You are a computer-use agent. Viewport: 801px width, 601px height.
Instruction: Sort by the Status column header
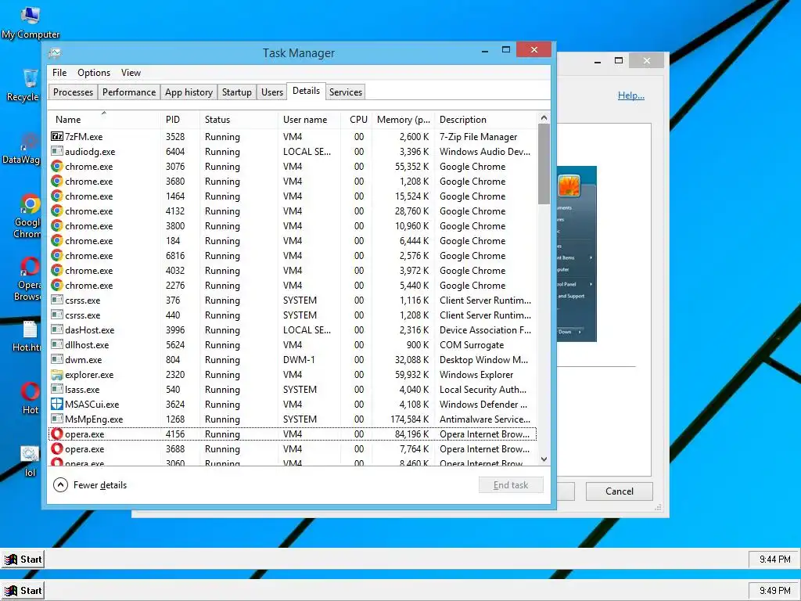(x=238, y=120)
